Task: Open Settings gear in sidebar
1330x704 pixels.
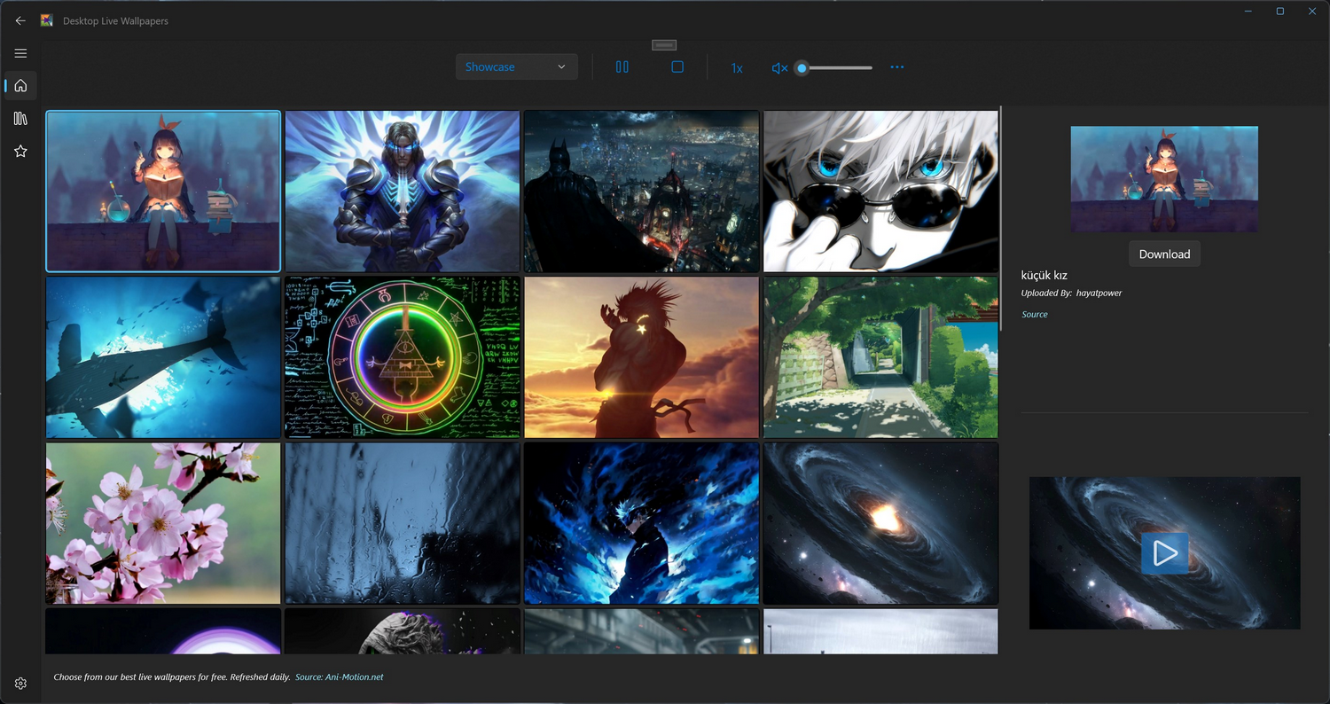Action: pos(20,684)
